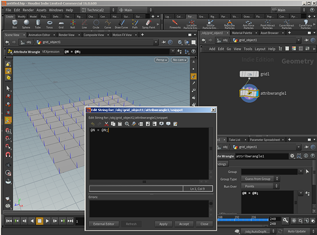Open the Windows menu
The height and width of the screenshot is (235, 317).
(x=56, y=10)
